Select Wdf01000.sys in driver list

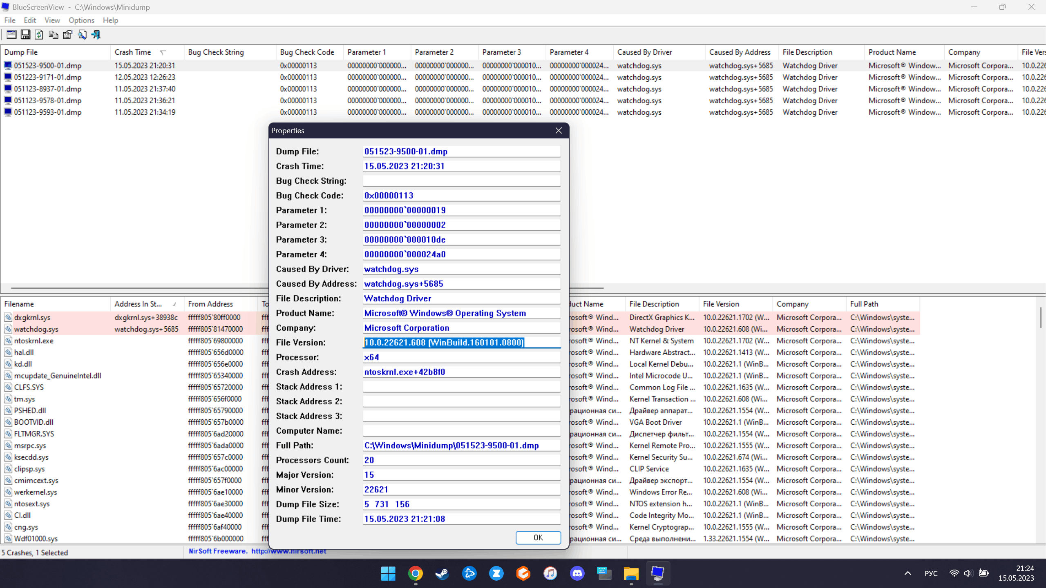click(36, 539)
